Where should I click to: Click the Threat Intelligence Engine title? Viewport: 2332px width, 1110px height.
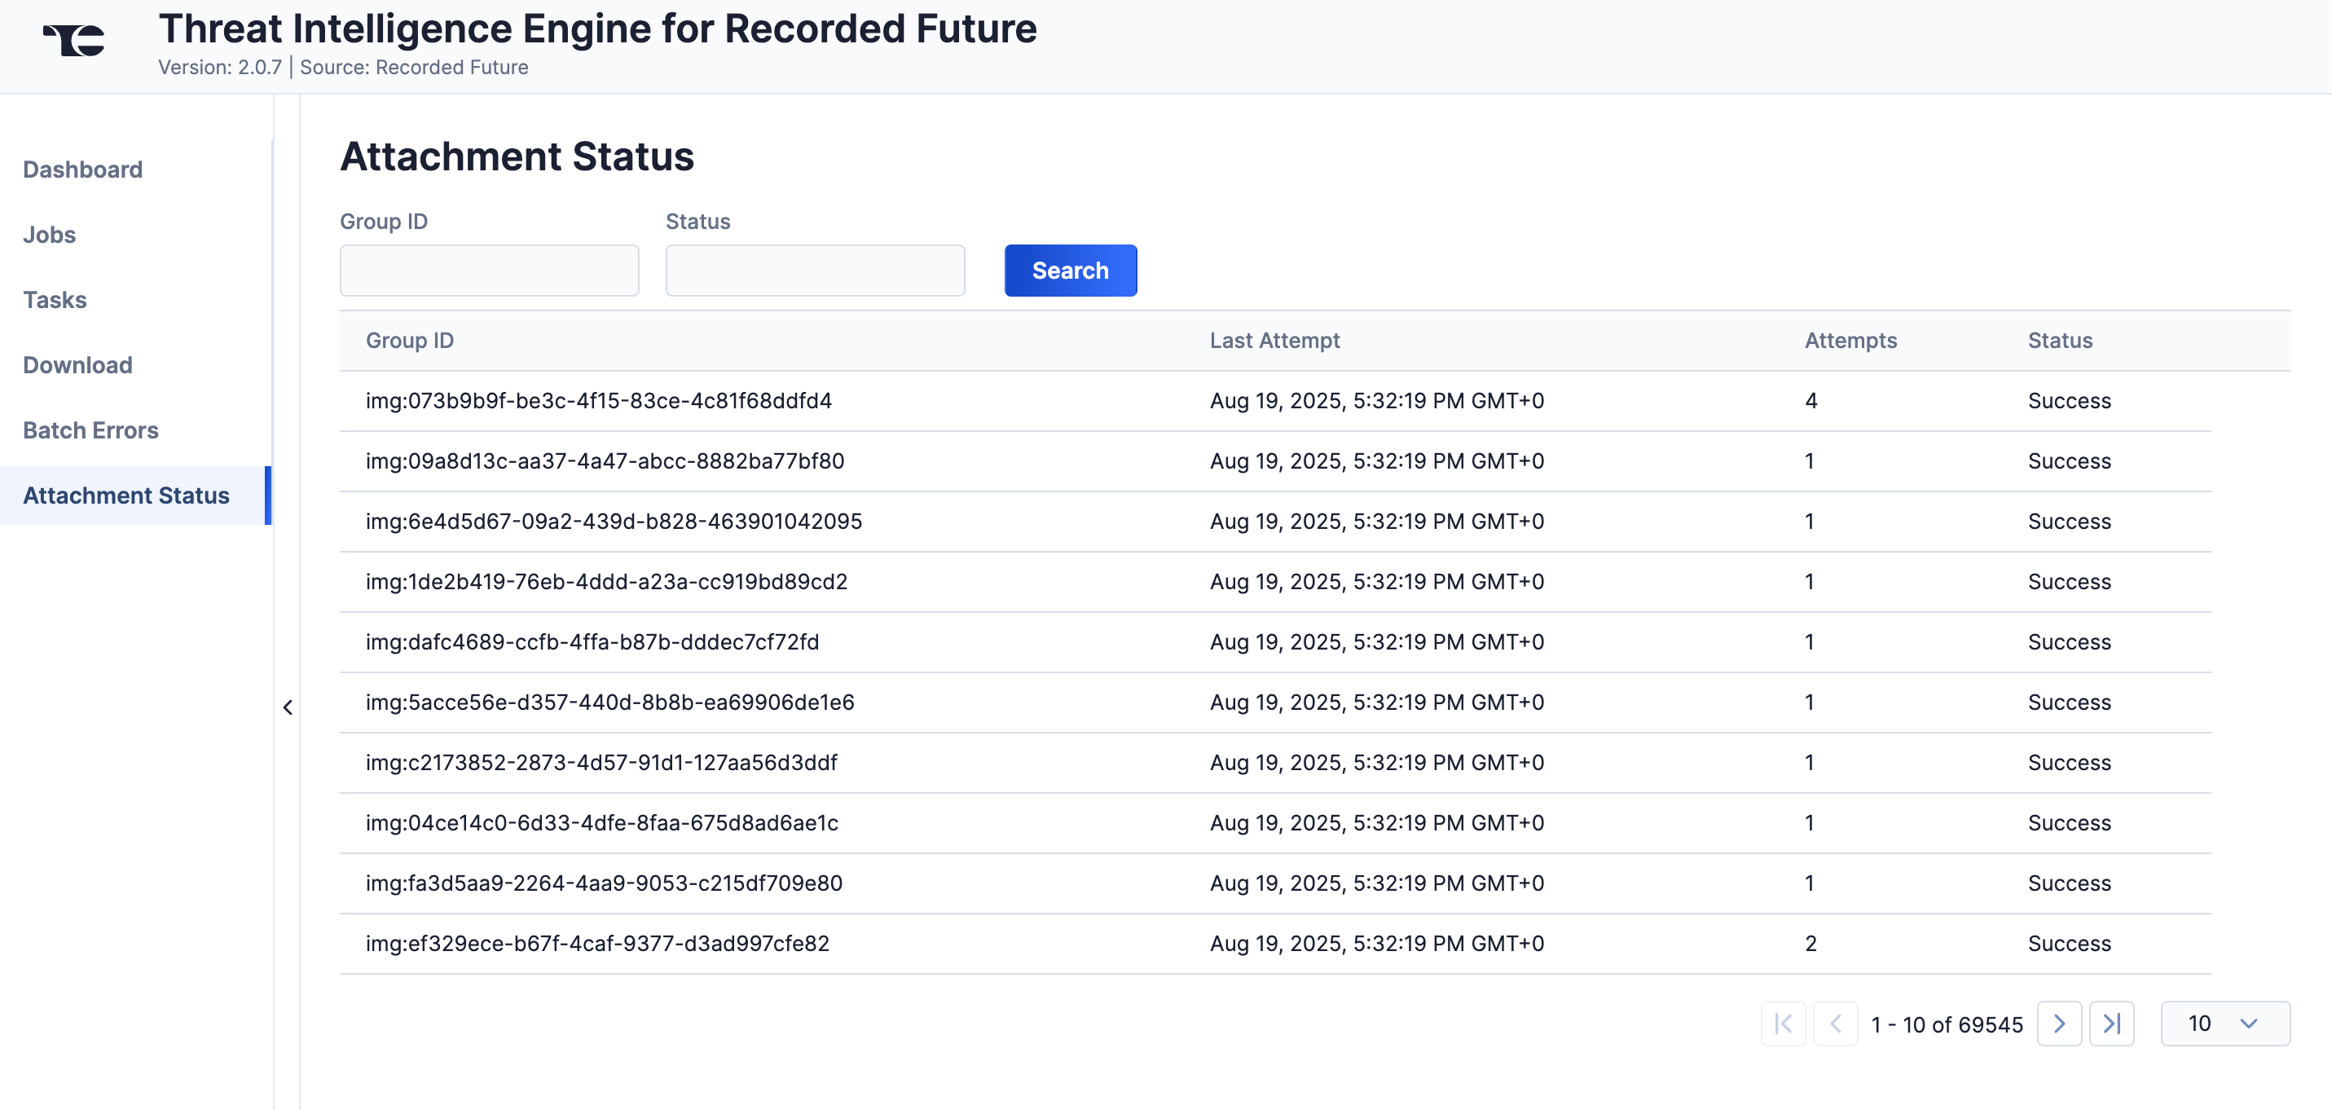click(x=597, y=28)
